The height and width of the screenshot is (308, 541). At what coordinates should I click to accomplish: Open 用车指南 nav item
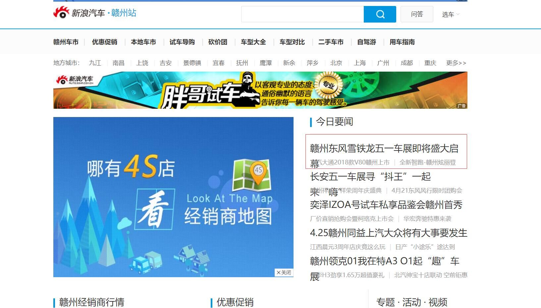(402, 42)
